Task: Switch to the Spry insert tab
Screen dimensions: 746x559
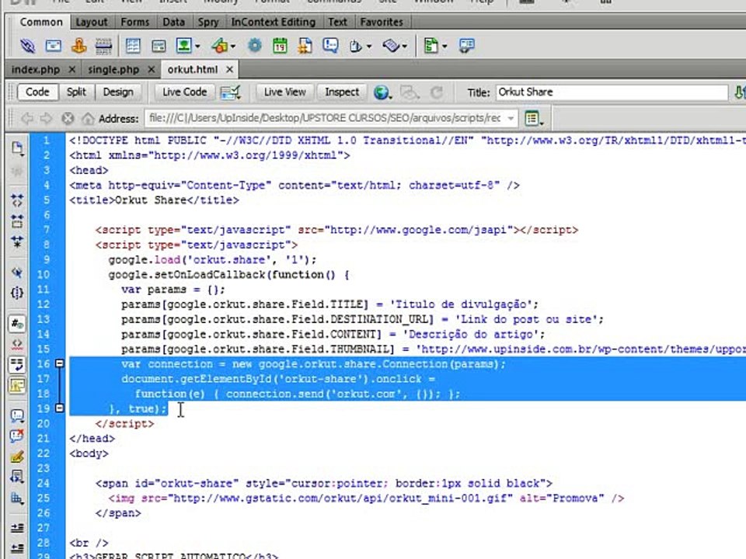Action: (x=208, y=23)
